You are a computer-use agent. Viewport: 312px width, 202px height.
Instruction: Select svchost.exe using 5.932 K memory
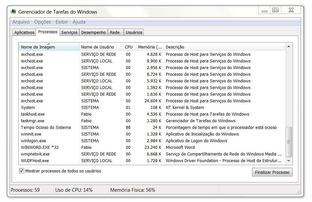[x=152, y=81]
